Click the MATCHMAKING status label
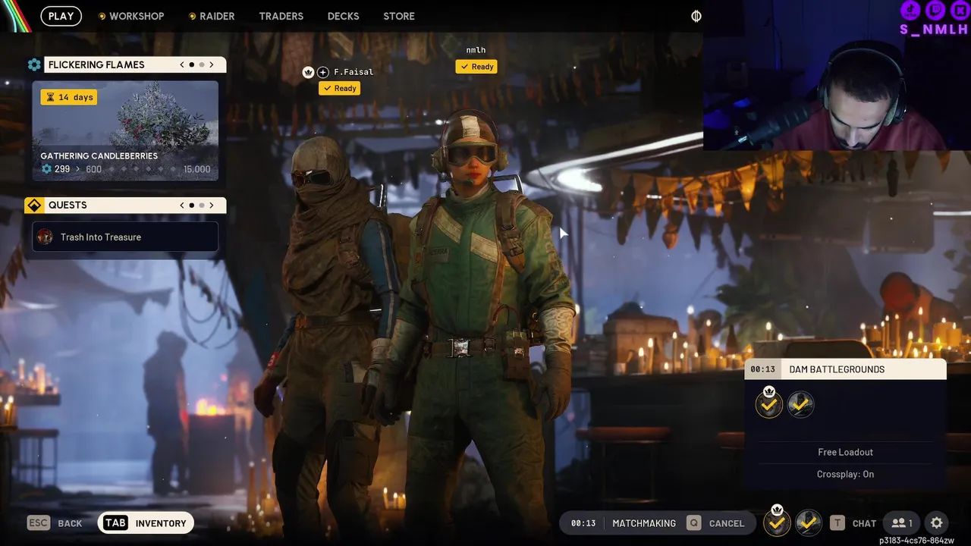This screenshot has height=546, width=971. pos(644,523)
